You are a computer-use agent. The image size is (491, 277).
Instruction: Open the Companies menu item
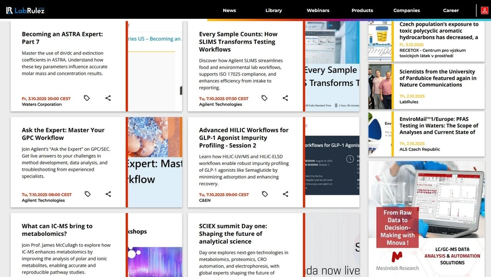pyautogui.click(x=407, y=10)
